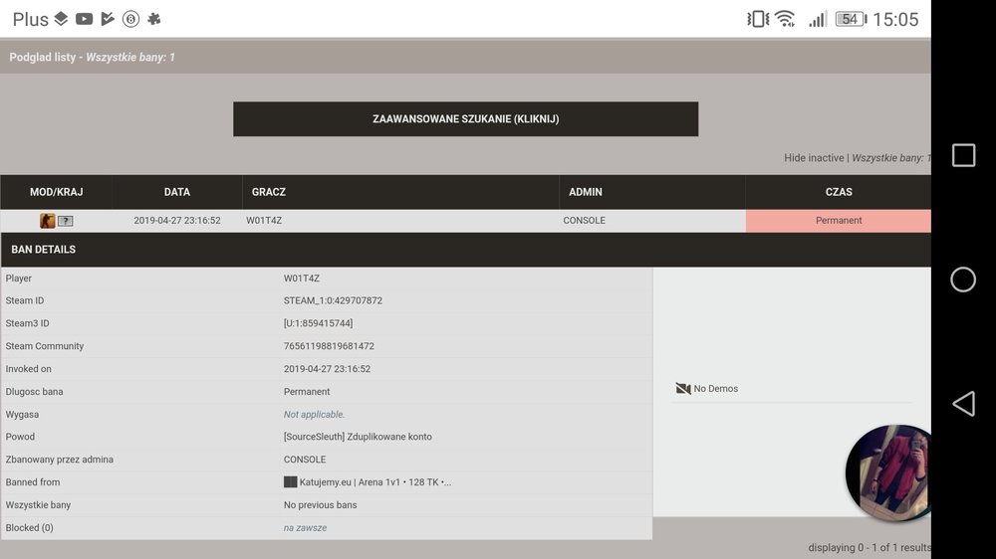Tap the layers notification icon after Plus
996x559 pixels.
tap(61, 19)
